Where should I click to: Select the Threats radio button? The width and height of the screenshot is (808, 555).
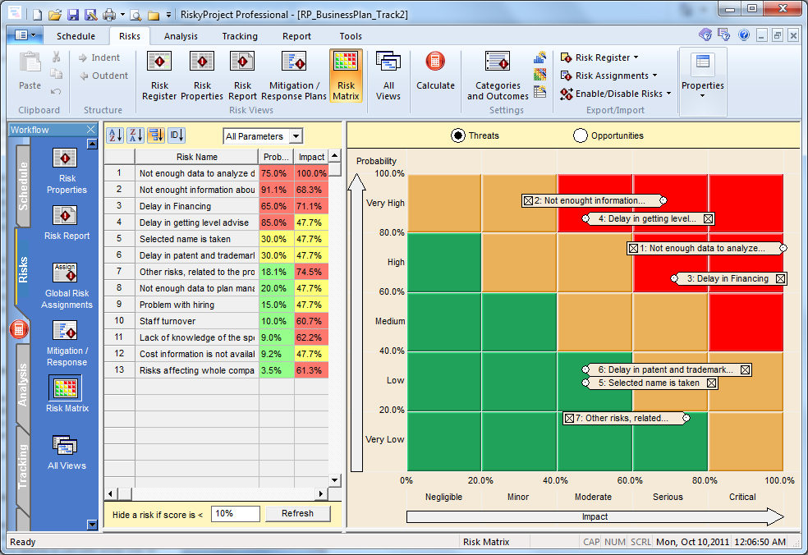457,135
